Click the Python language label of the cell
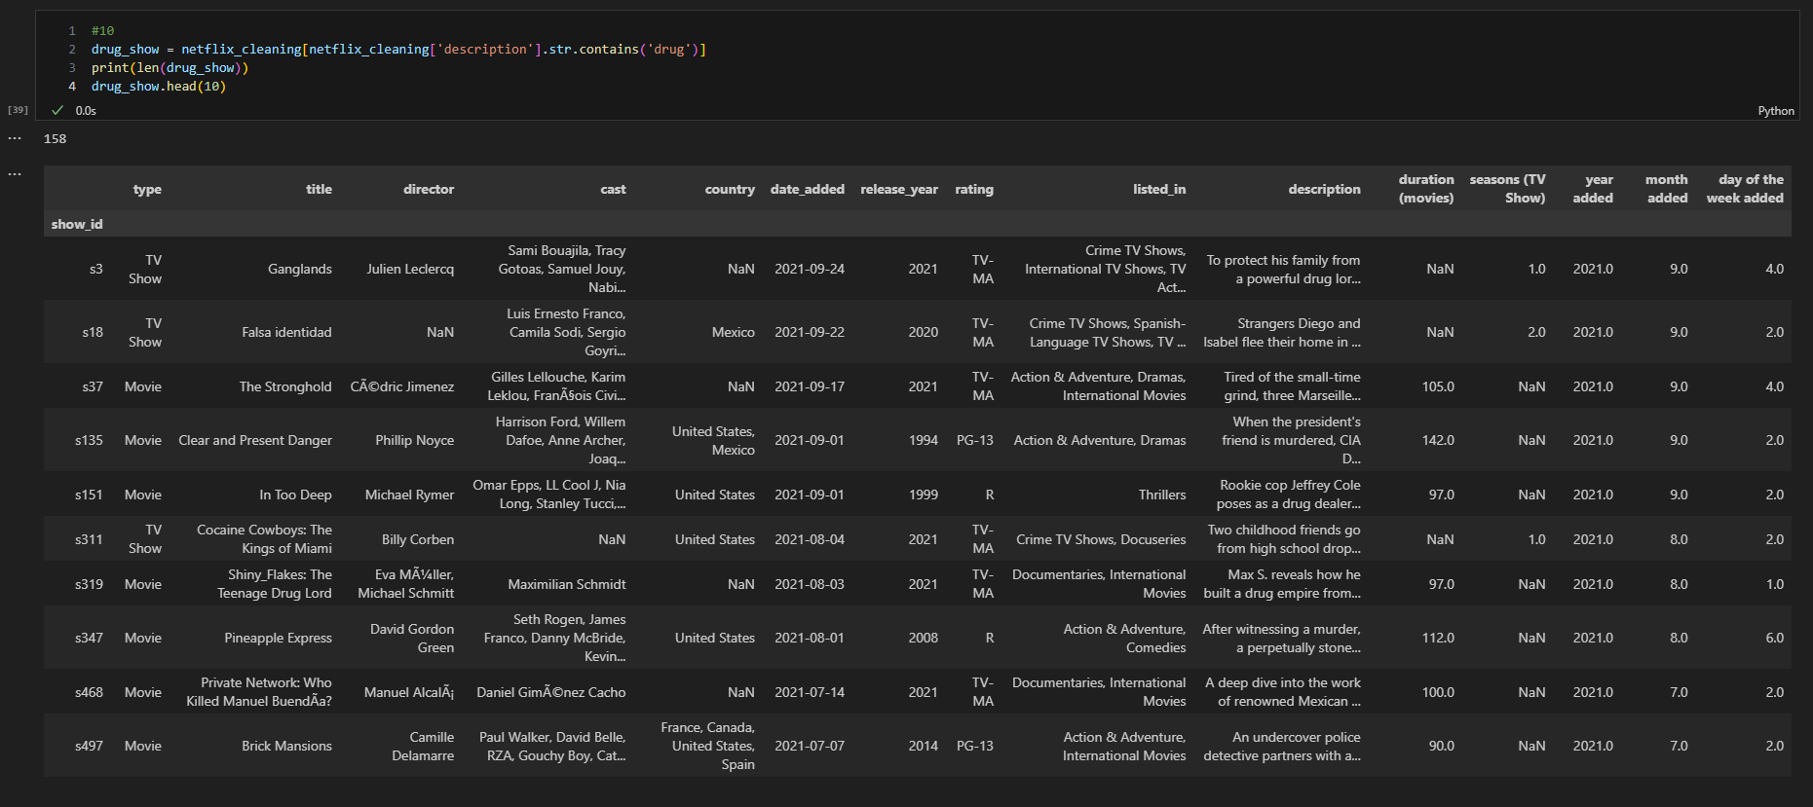 pyautogui.click(x=1775, y=111)
